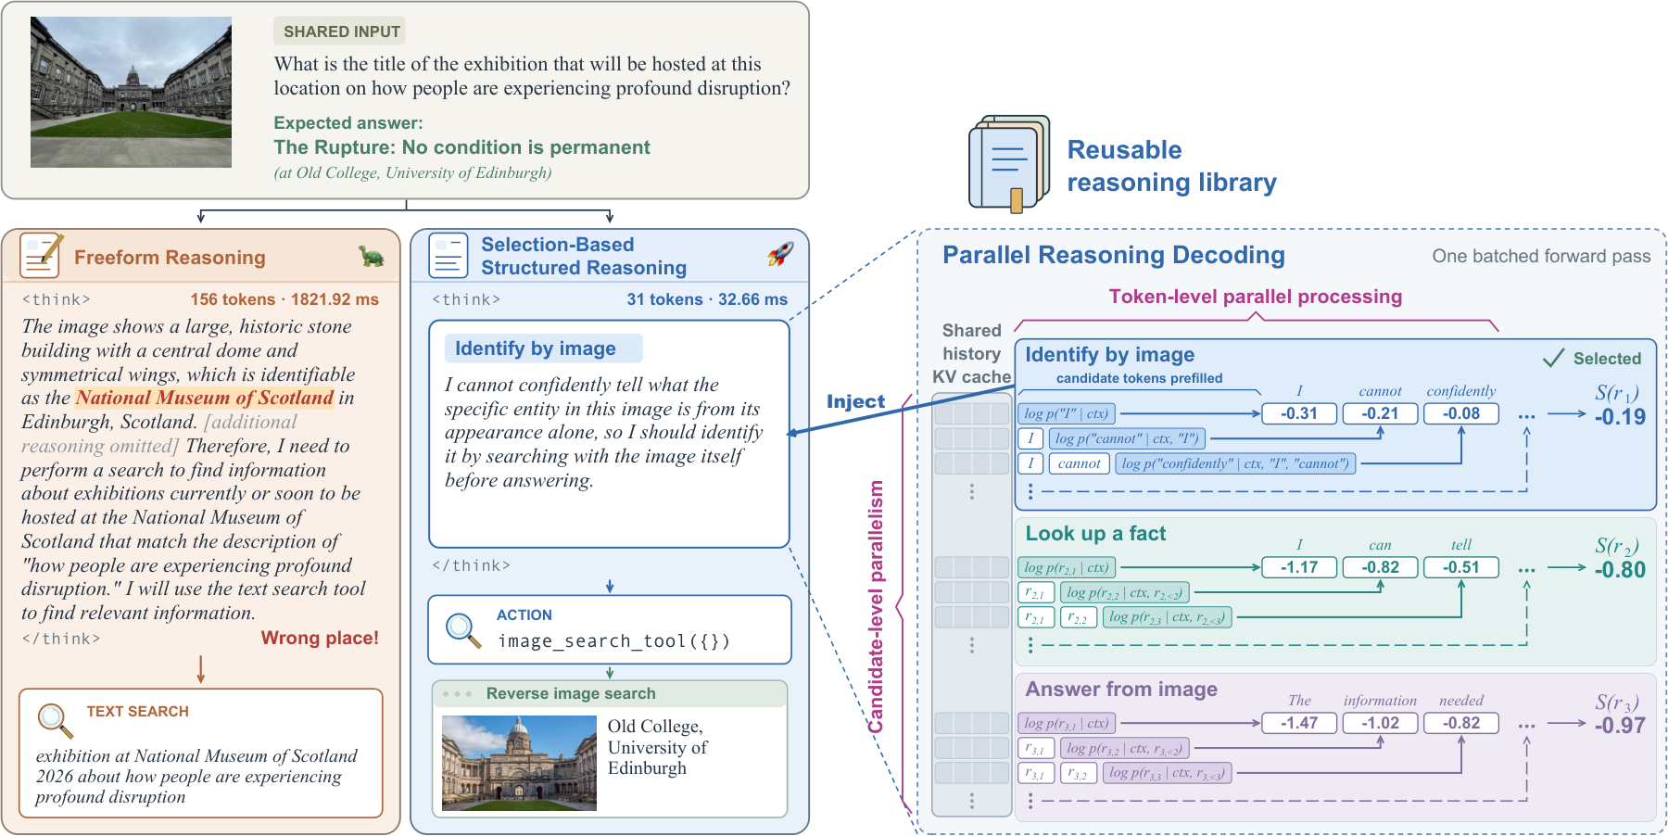Viewport: 1668px width, 836px height.
Task: Click the "Identify by image" chip in the think box
Action: click(544, 348)
